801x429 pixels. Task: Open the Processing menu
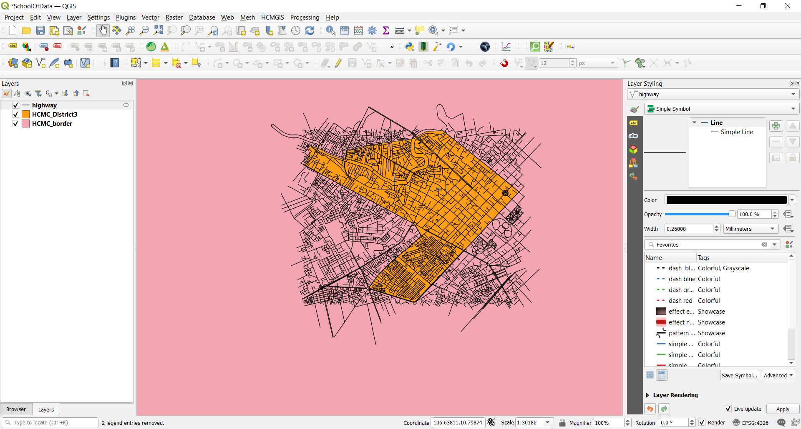point(305,17)
